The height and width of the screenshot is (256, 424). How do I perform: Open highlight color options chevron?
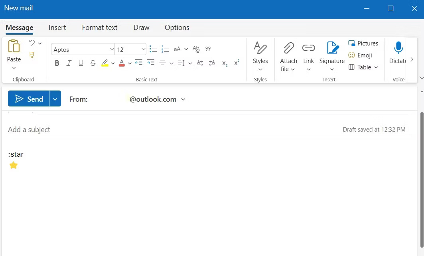(x=113, y=63)
